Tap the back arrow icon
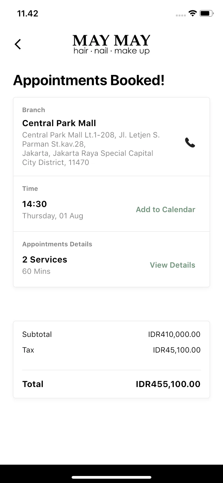This screenshot has height=483, width=223. point(18,44)
